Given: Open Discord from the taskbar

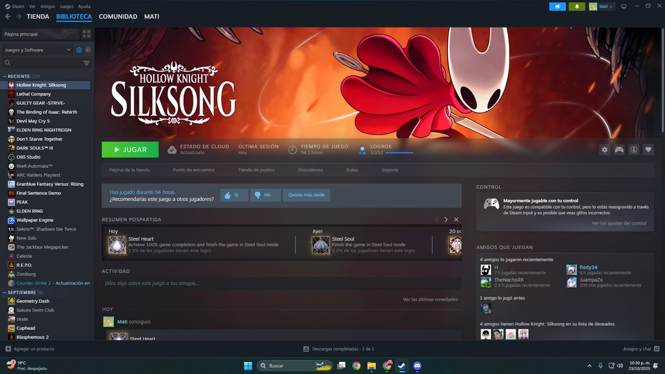Looking at the screenshot, I should pos(417,366).
